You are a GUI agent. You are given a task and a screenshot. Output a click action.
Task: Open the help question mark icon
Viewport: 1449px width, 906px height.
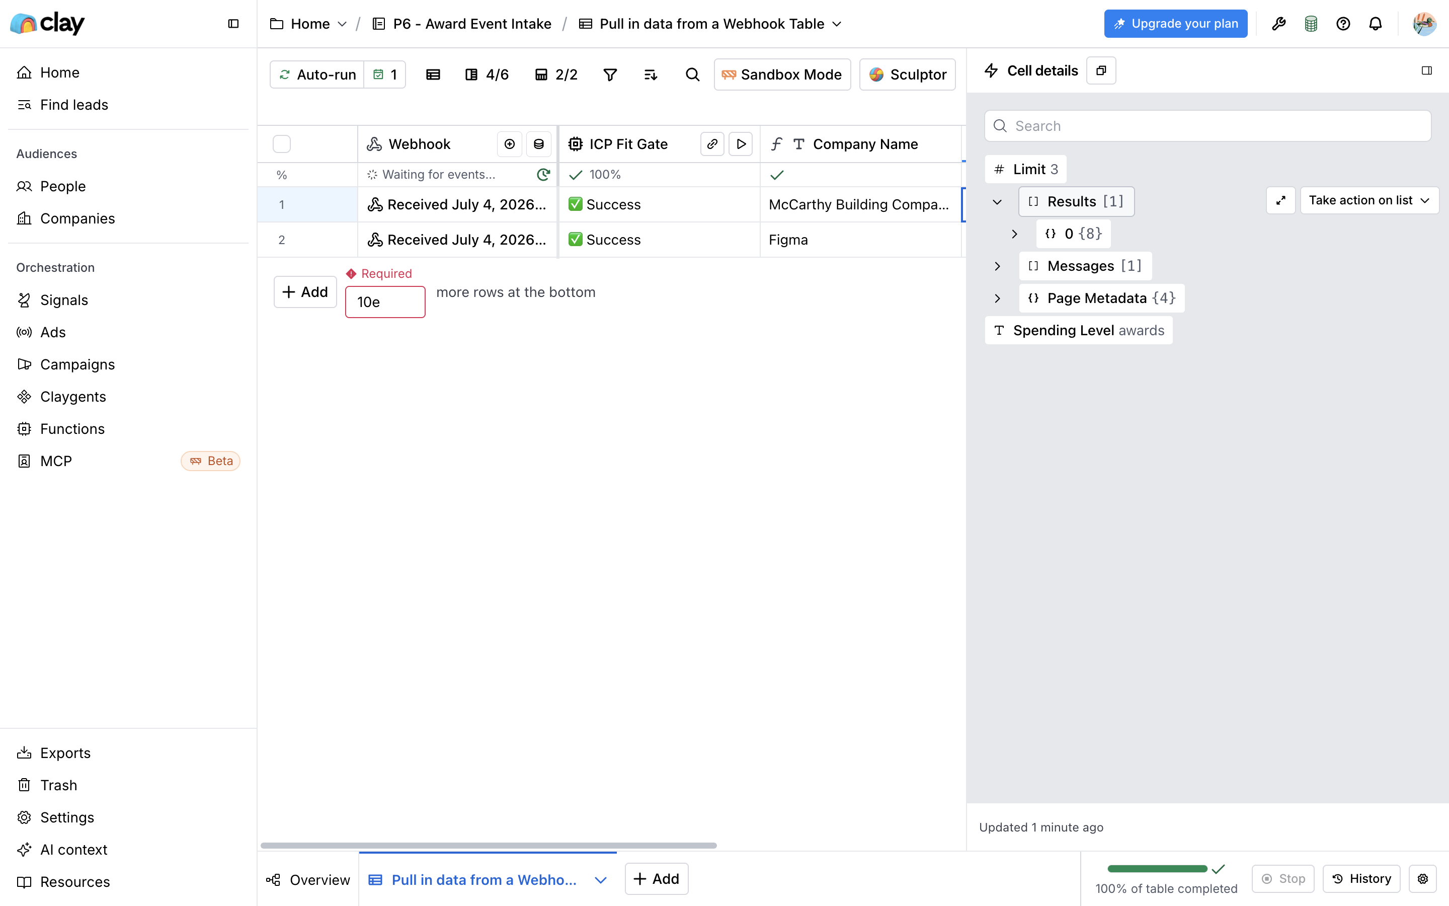pyautogui.click(x=1343, y=23)
